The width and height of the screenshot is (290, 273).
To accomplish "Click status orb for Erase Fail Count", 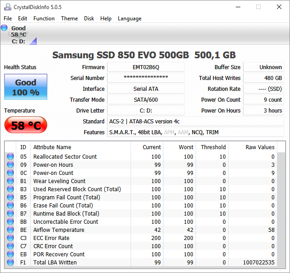I will (10, 206).
